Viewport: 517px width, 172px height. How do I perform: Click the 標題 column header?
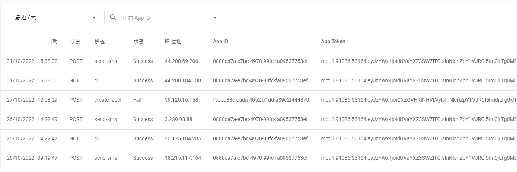click(x=100, y=42)
